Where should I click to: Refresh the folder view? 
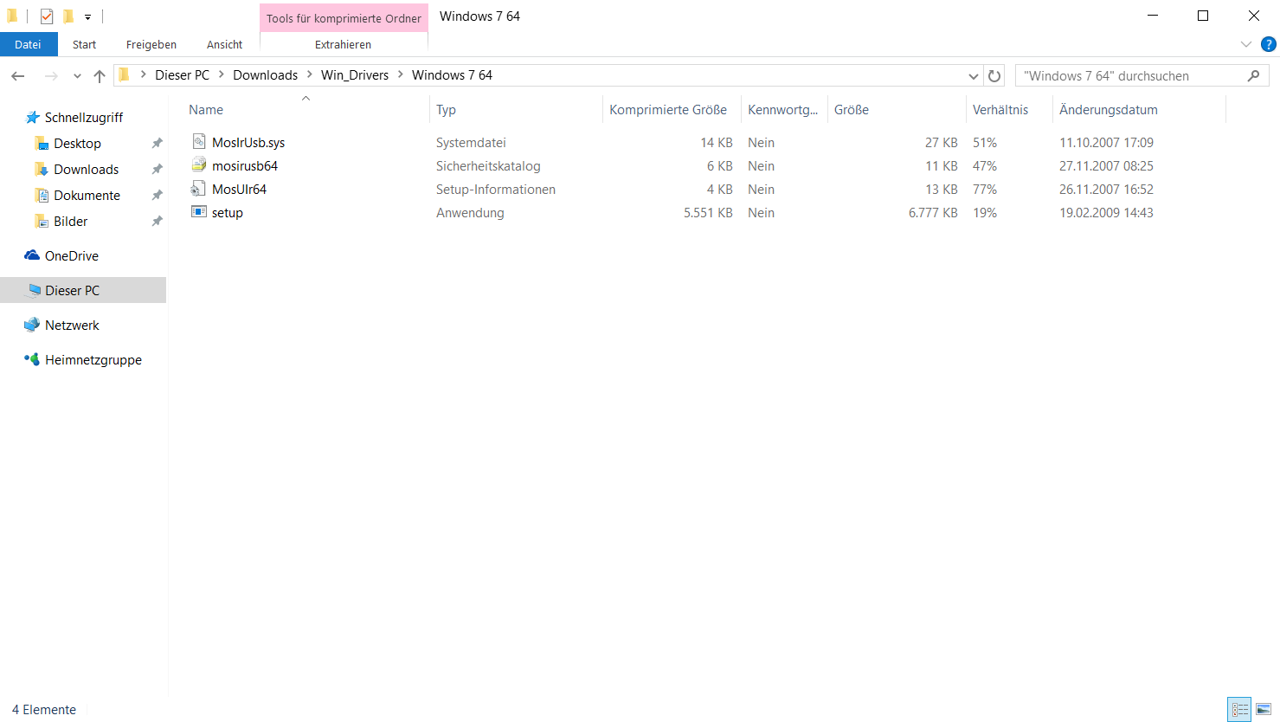(x=994, y=76)
